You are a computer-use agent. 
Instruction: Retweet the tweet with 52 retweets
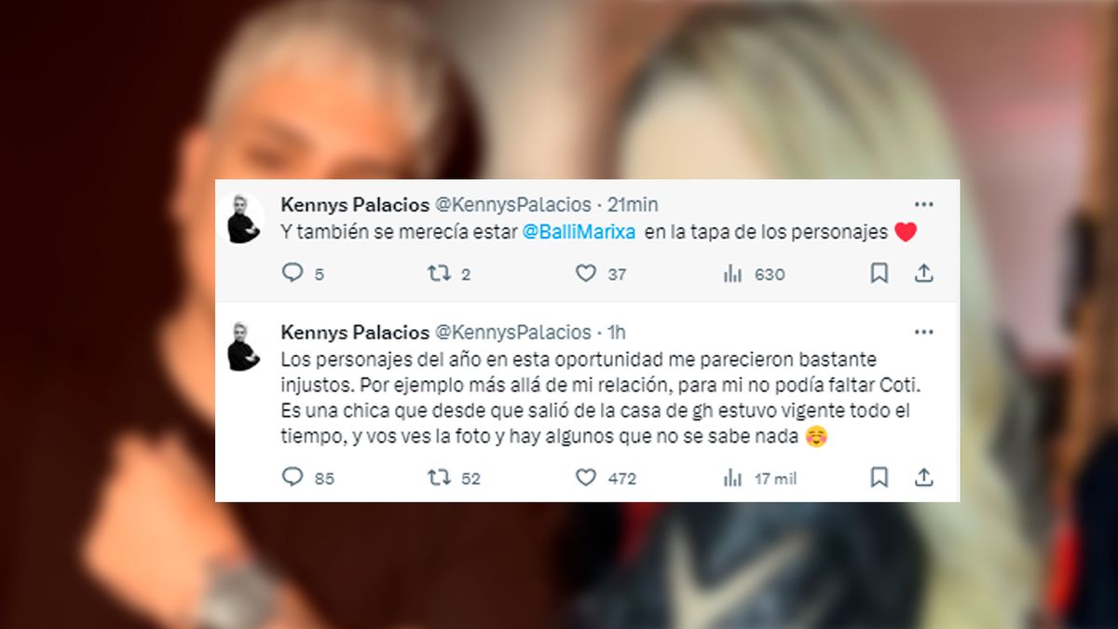pyautogui.click(x=438, y=477)
